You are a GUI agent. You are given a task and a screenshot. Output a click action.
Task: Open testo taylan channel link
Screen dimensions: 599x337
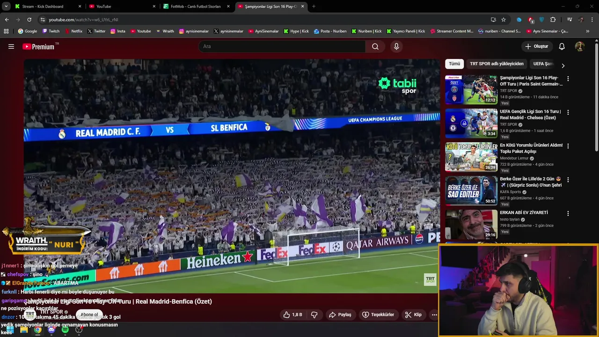pyautogui.click(x=510, y=220)
